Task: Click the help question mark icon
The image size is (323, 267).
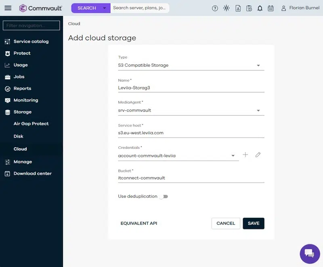Action: (x=215, y=8)
